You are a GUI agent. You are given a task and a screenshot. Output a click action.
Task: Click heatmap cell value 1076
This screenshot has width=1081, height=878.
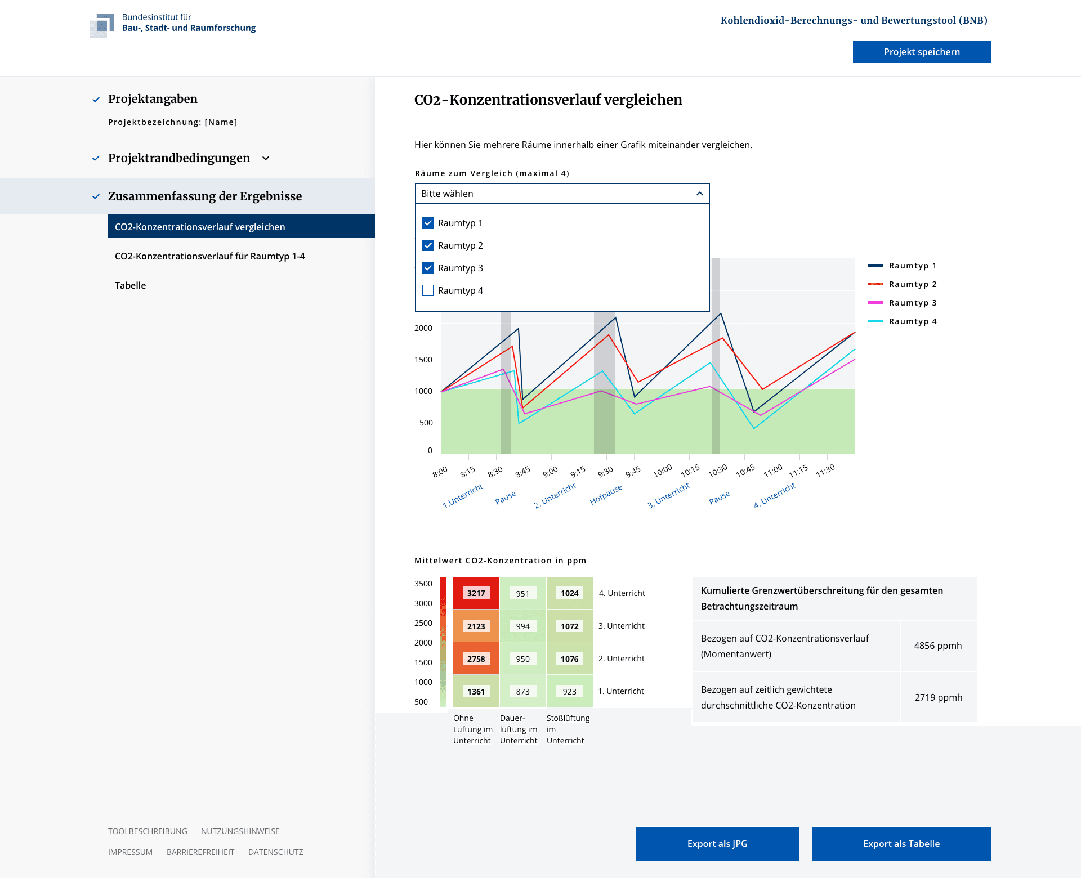[569, 659]
